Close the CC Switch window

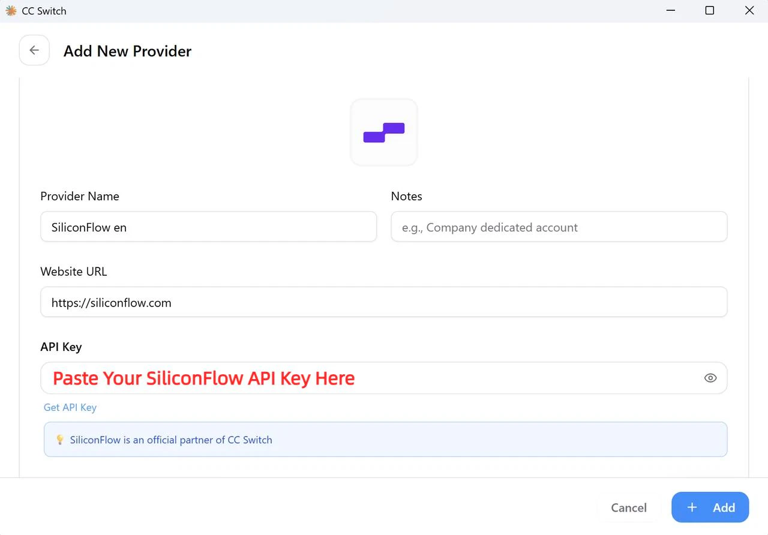[749, 11]
